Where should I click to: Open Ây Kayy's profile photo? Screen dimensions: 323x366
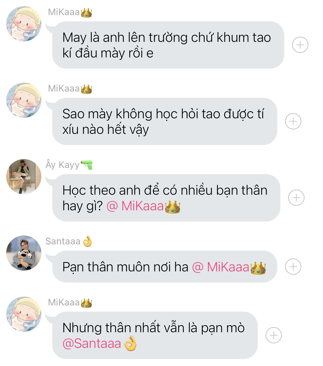[x=24, y=177]
